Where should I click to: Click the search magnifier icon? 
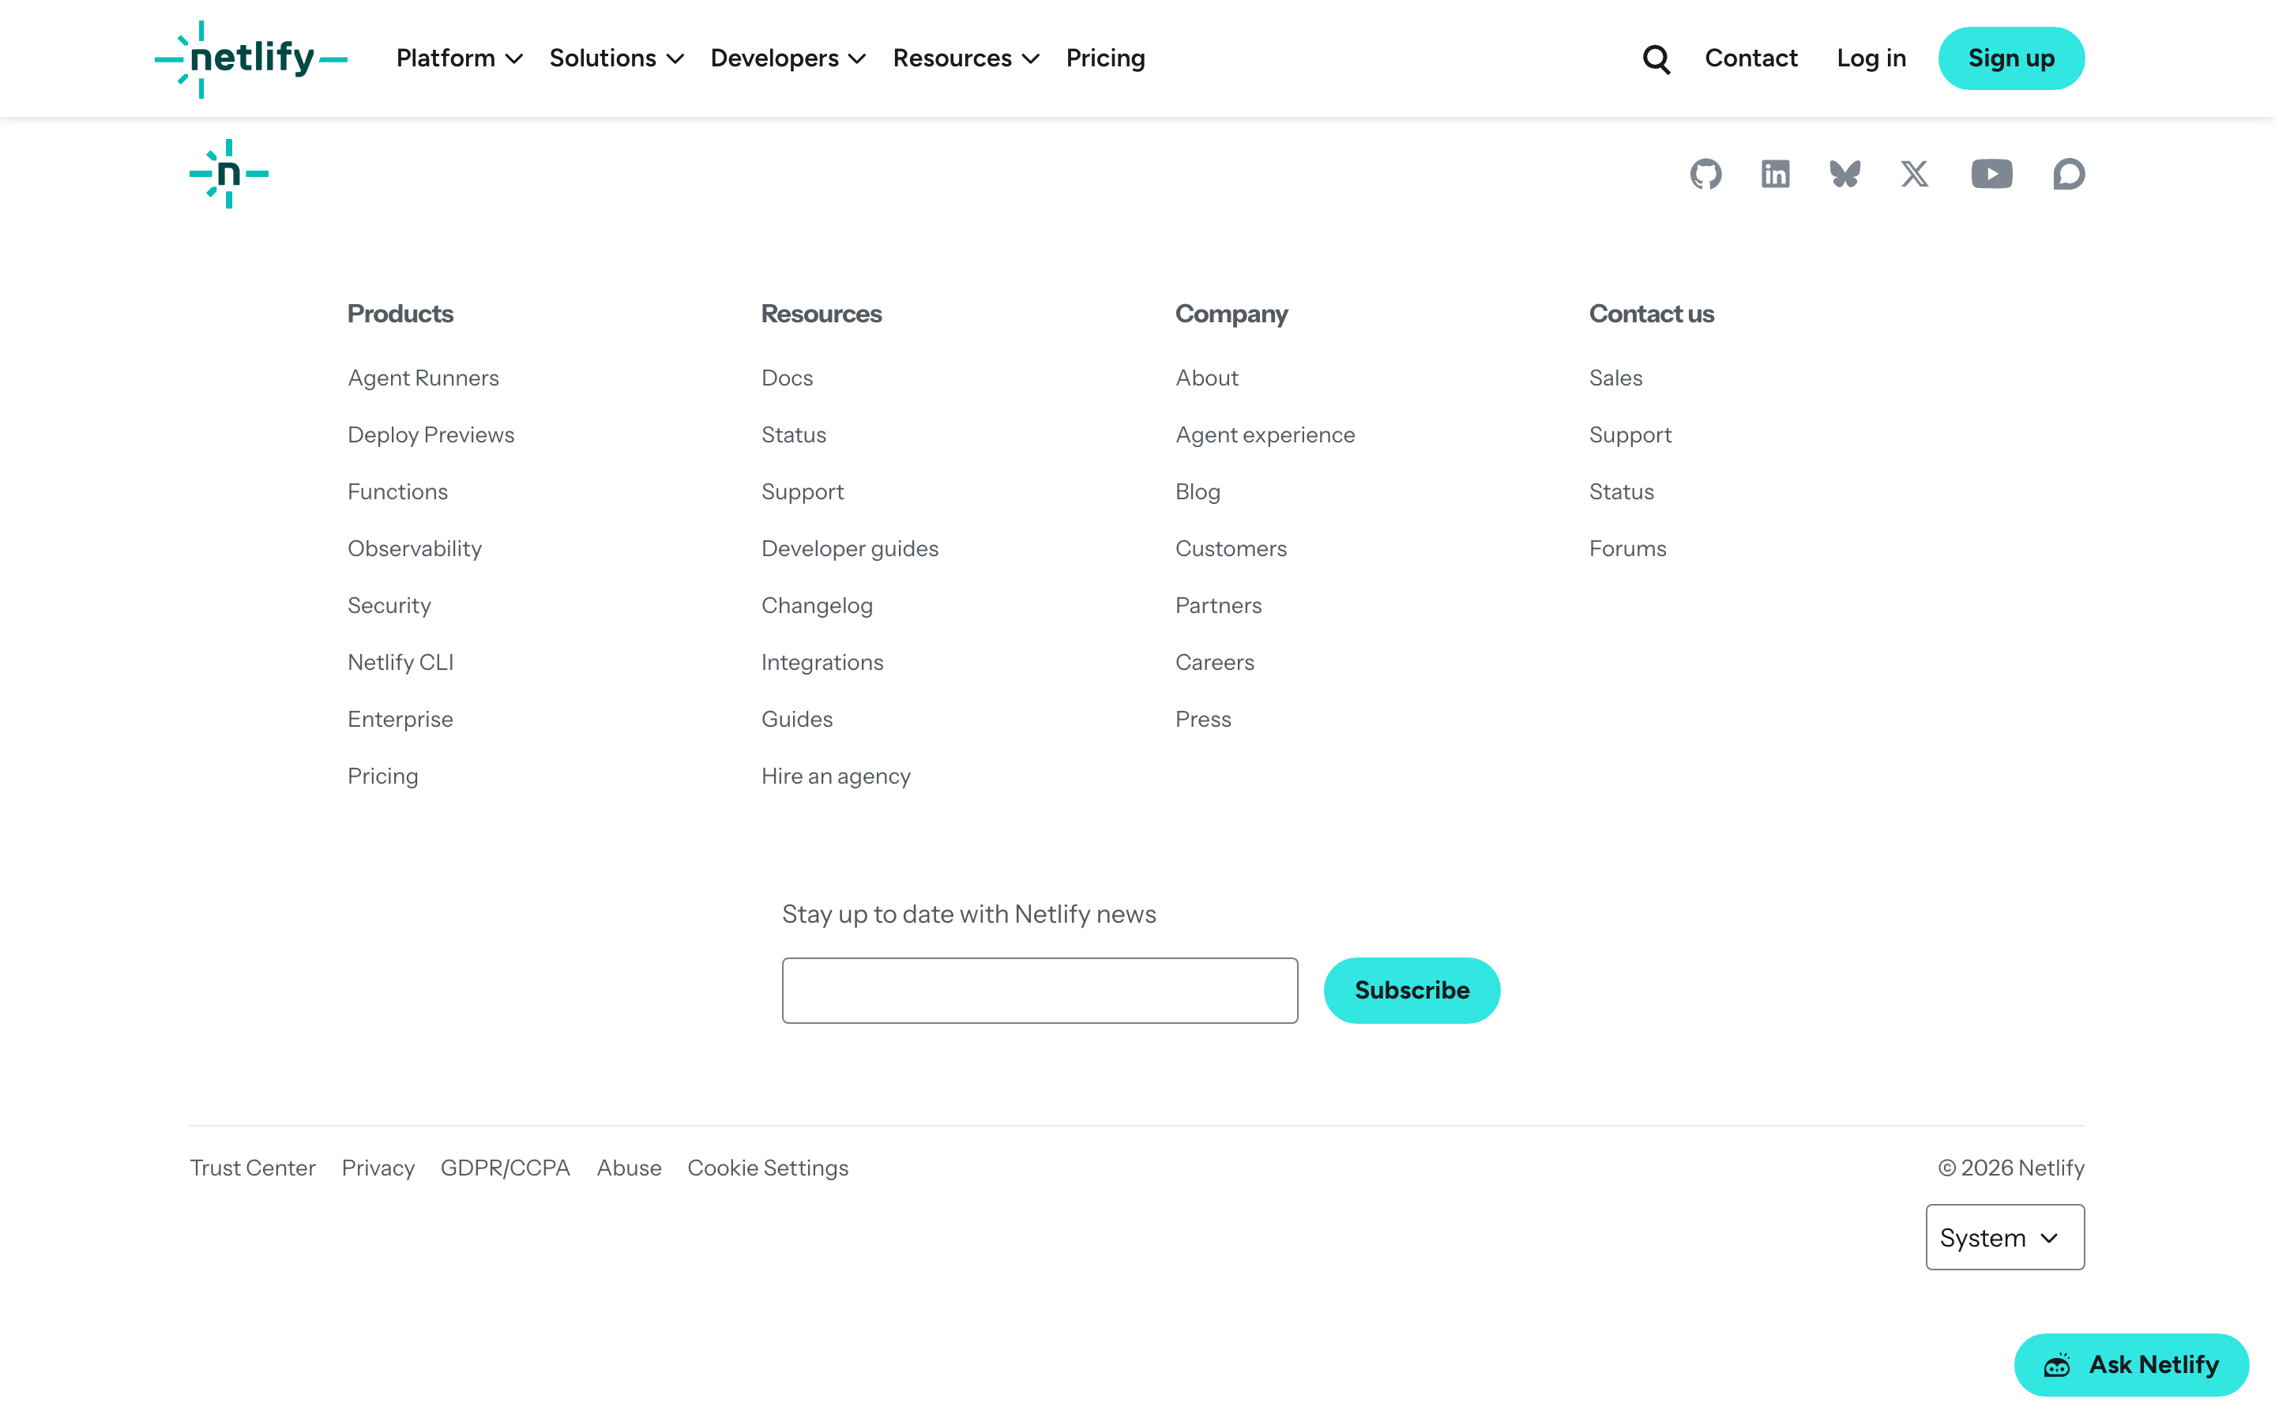pyautogui.click(x=1656, y=59)
